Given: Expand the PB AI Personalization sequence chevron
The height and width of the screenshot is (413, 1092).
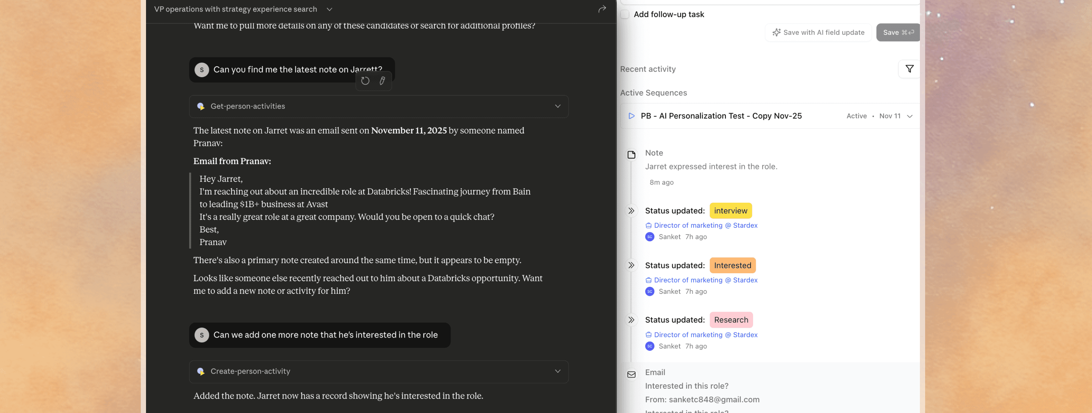Looking at the screenshot, I should [909, 116].
